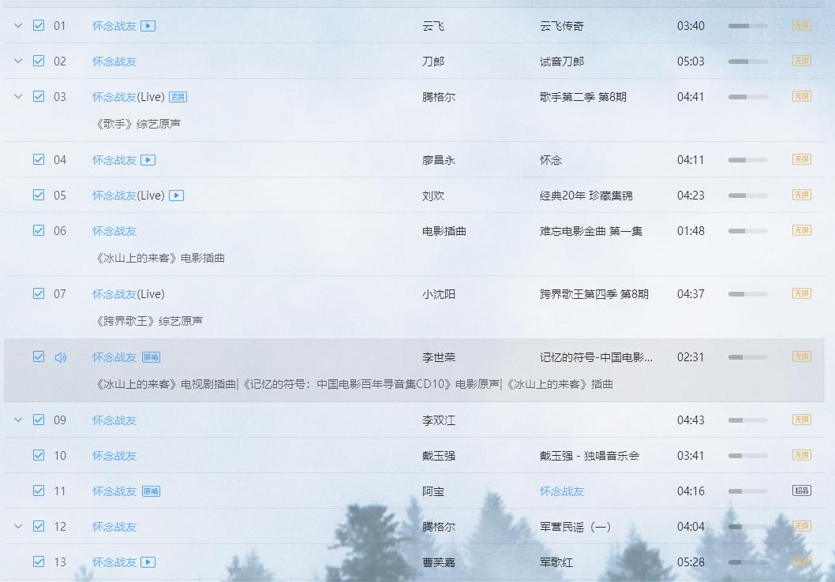This screenshot has width=835, height=582.
Task: Open album 歌手第二季 第8期
Action: pos(582,97)
